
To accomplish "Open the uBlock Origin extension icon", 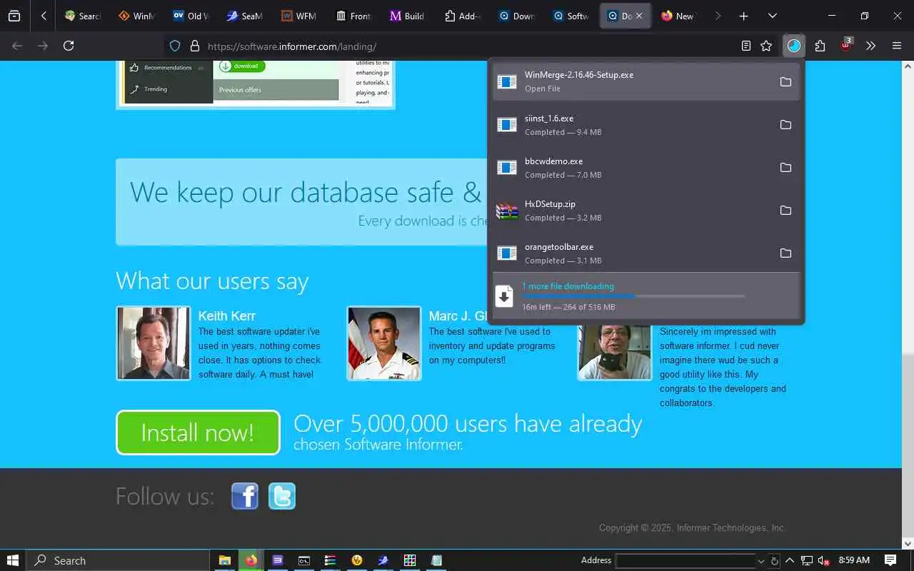I will pyautogui.click(x=846, y=44).
